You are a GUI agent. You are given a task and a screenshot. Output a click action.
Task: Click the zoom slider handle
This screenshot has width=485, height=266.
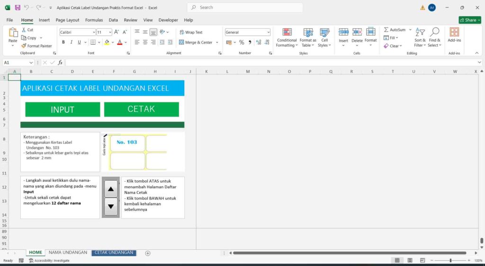[x=450, y=260]
